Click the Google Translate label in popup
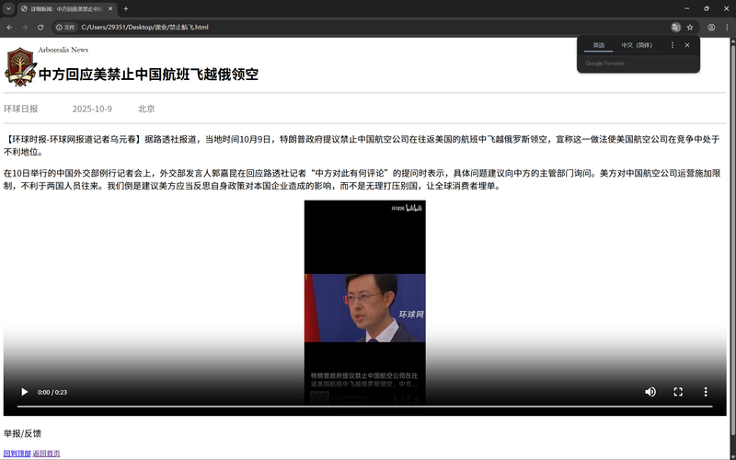Screen dimensions: 736x460 pos(604,63)
